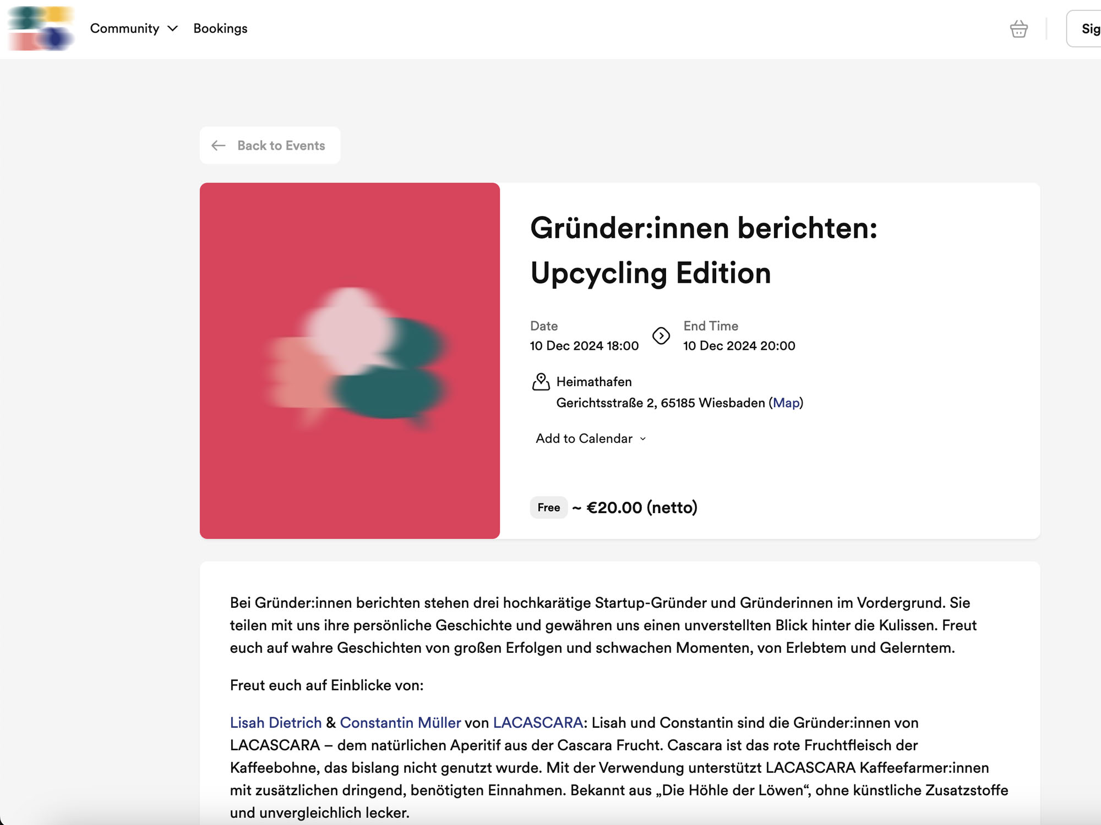1101x825 pixels.
Task: Toggle between Free and €20.00 pricing
Action: pyautogui.click(x=549, y=507)
